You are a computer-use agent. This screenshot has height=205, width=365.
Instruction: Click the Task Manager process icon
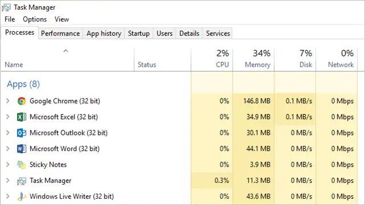point(22,181)
